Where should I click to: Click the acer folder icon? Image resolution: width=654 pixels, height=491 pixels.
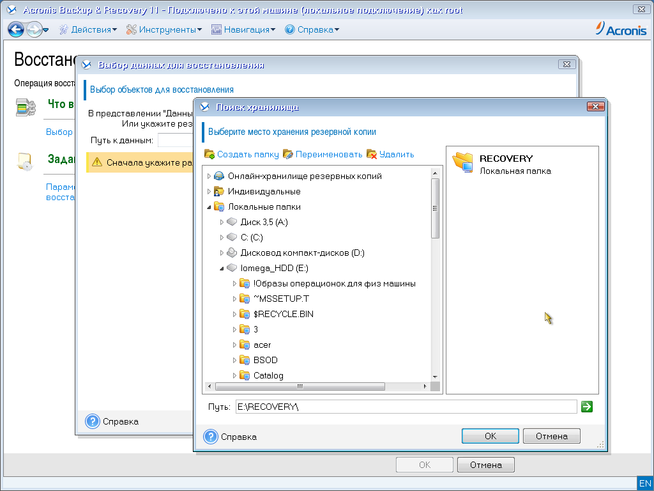click(245, 345)
